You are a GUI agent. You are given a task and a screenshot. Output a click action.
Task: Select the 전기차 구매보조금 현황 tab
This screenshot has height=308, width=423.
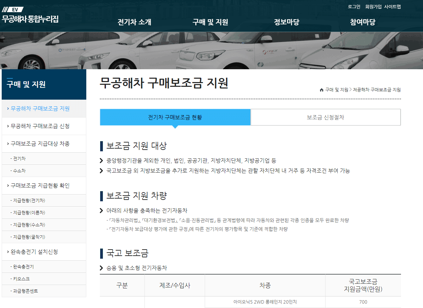tap(175, 117)
